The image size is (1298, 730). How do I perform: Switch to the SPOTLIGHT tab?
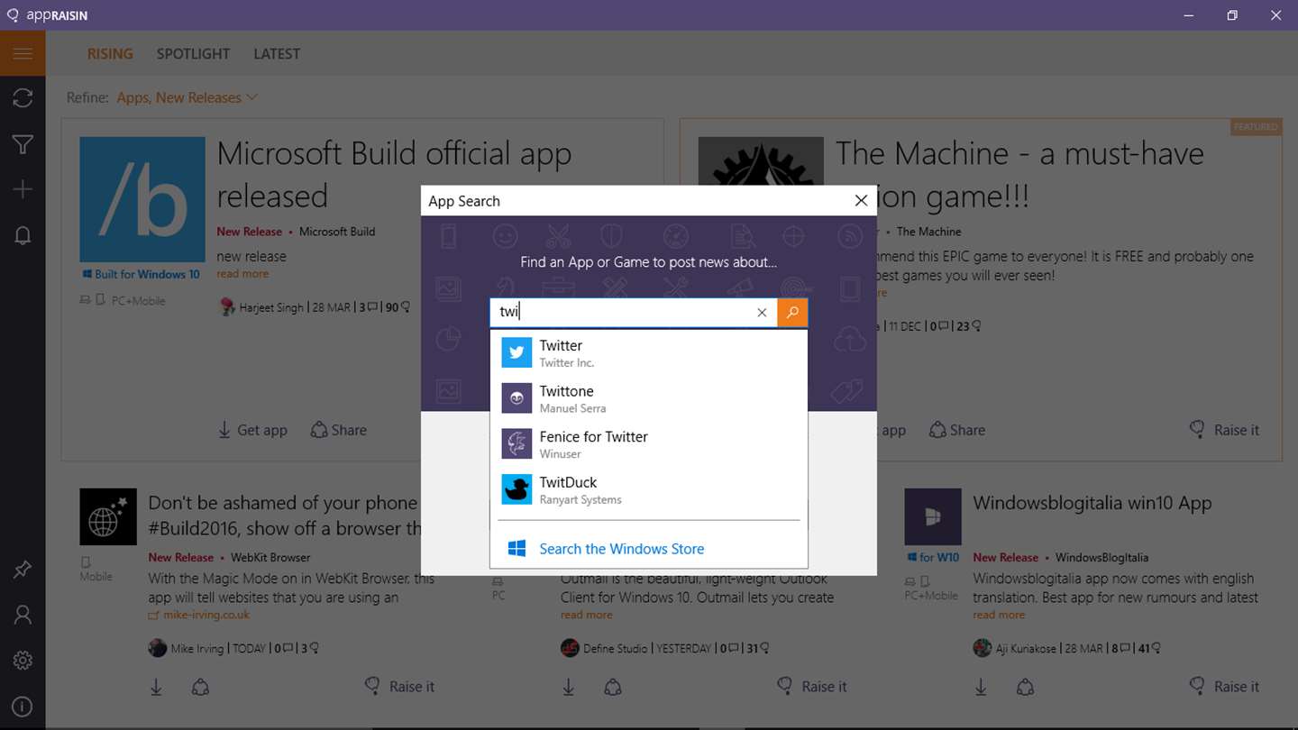point(193,54)
